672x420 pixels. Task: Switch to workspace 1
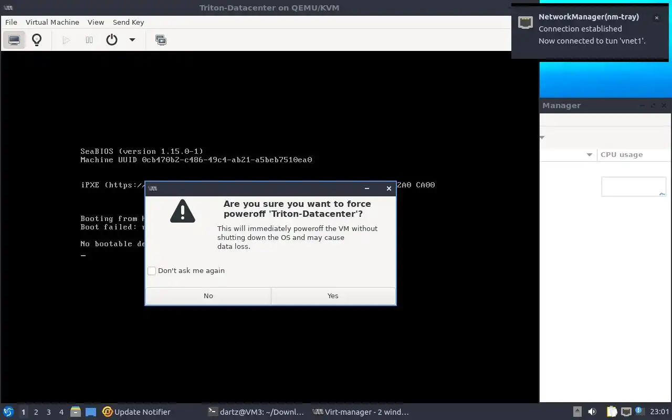(x=23, y=412)
